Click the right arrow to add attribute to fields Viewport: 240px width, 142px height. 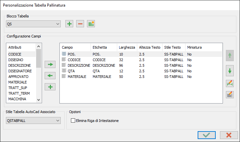(50, 64)
